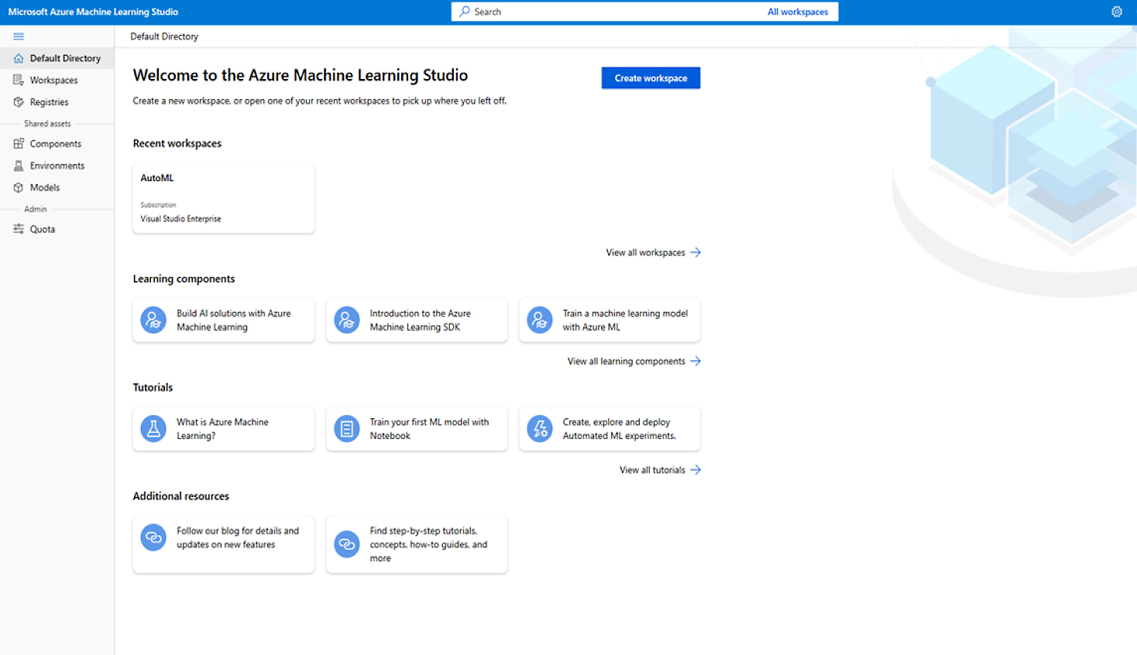The height and width of the screenshot is (655, 1137).
Task: Click the Create workspace button
Action: tap(650, 77)
